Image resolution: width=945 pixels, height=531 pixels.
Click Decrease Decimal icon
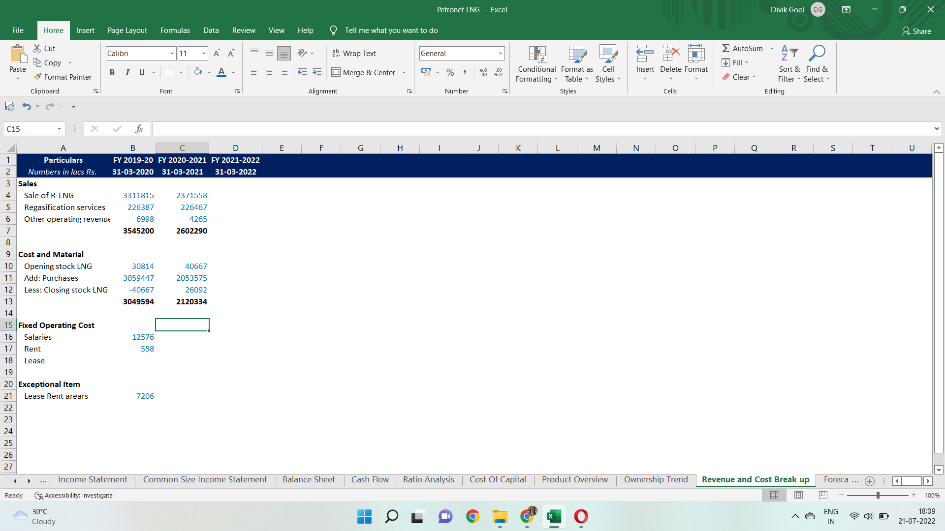[498, 72]
